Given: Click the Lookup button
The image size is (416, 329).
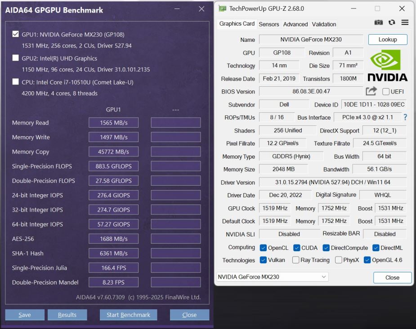Looking at the screenshot, I should coord(388,40).
